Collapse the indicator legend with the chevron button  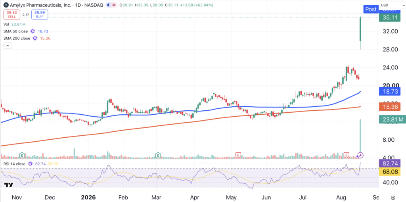point(8,46)
